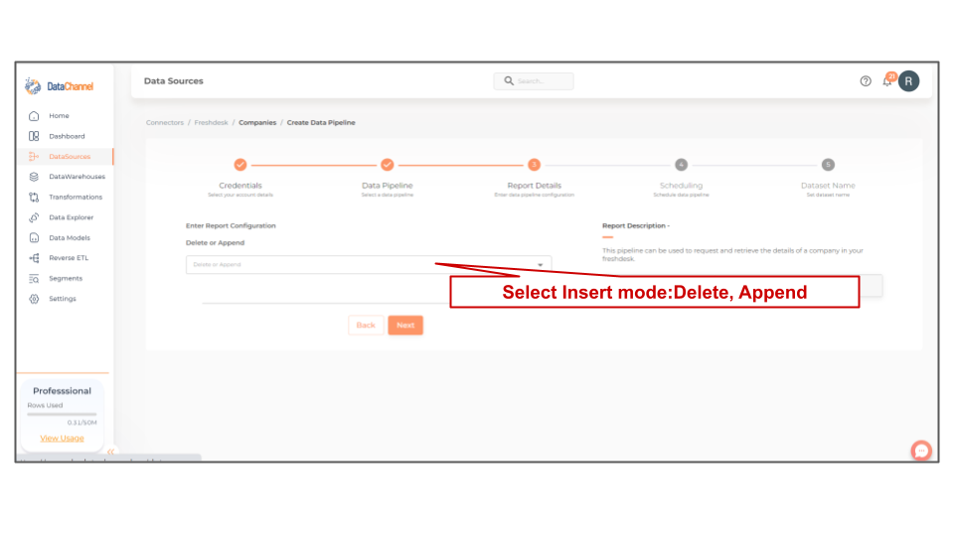Screen dimensions: 954x536
Task: Click the Segments label
Action: 66,278
